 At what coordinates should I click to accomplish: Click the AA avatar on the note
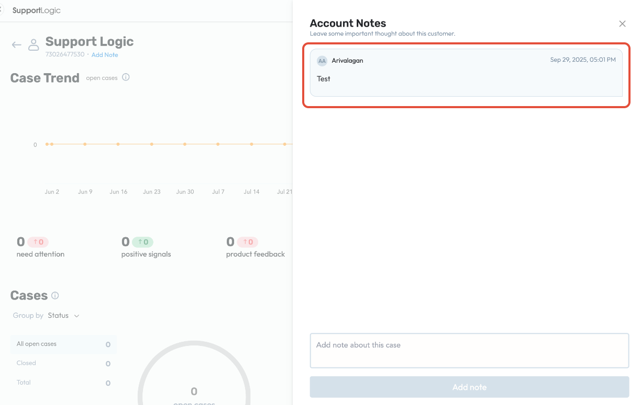tap(322, 61)
